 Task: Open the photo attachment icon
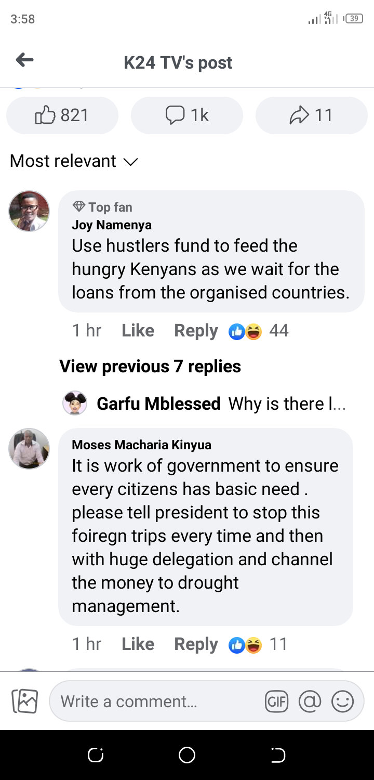(24, 701)
